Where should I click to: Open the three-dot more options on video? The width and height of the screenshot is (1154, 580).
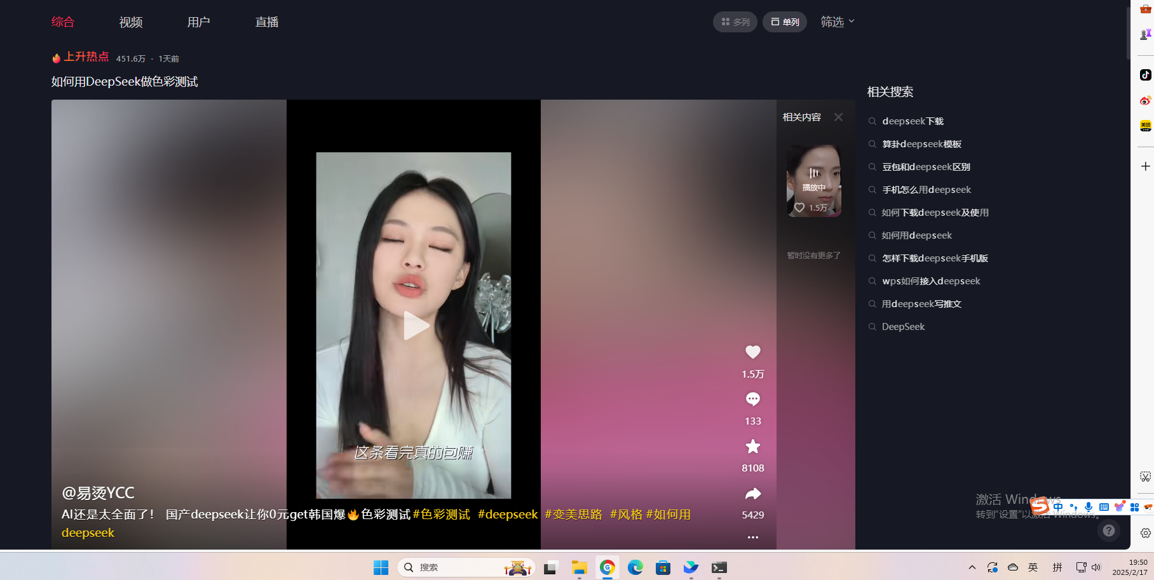point(753,537)
